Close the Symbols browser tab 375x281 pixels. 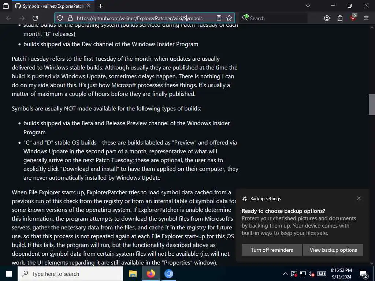[x=89, y=6]
